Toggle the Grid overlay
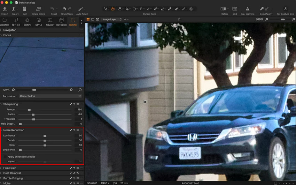The image size is (296, 185). pyautogui.click(x=235, y=9)
